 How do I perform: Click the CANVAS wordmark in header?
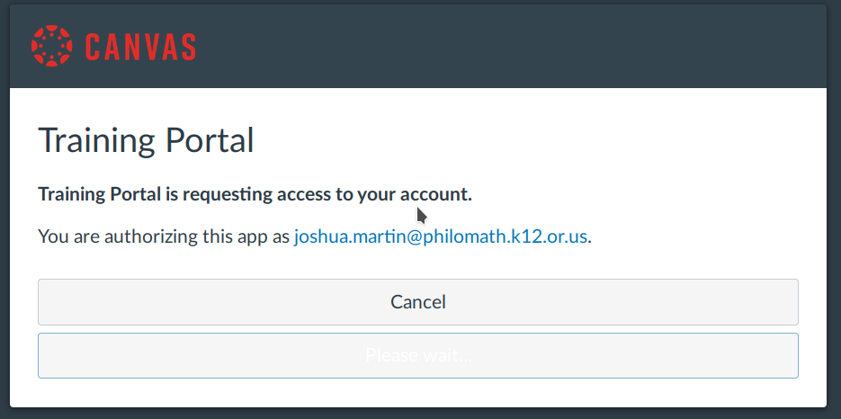point(140,47)
